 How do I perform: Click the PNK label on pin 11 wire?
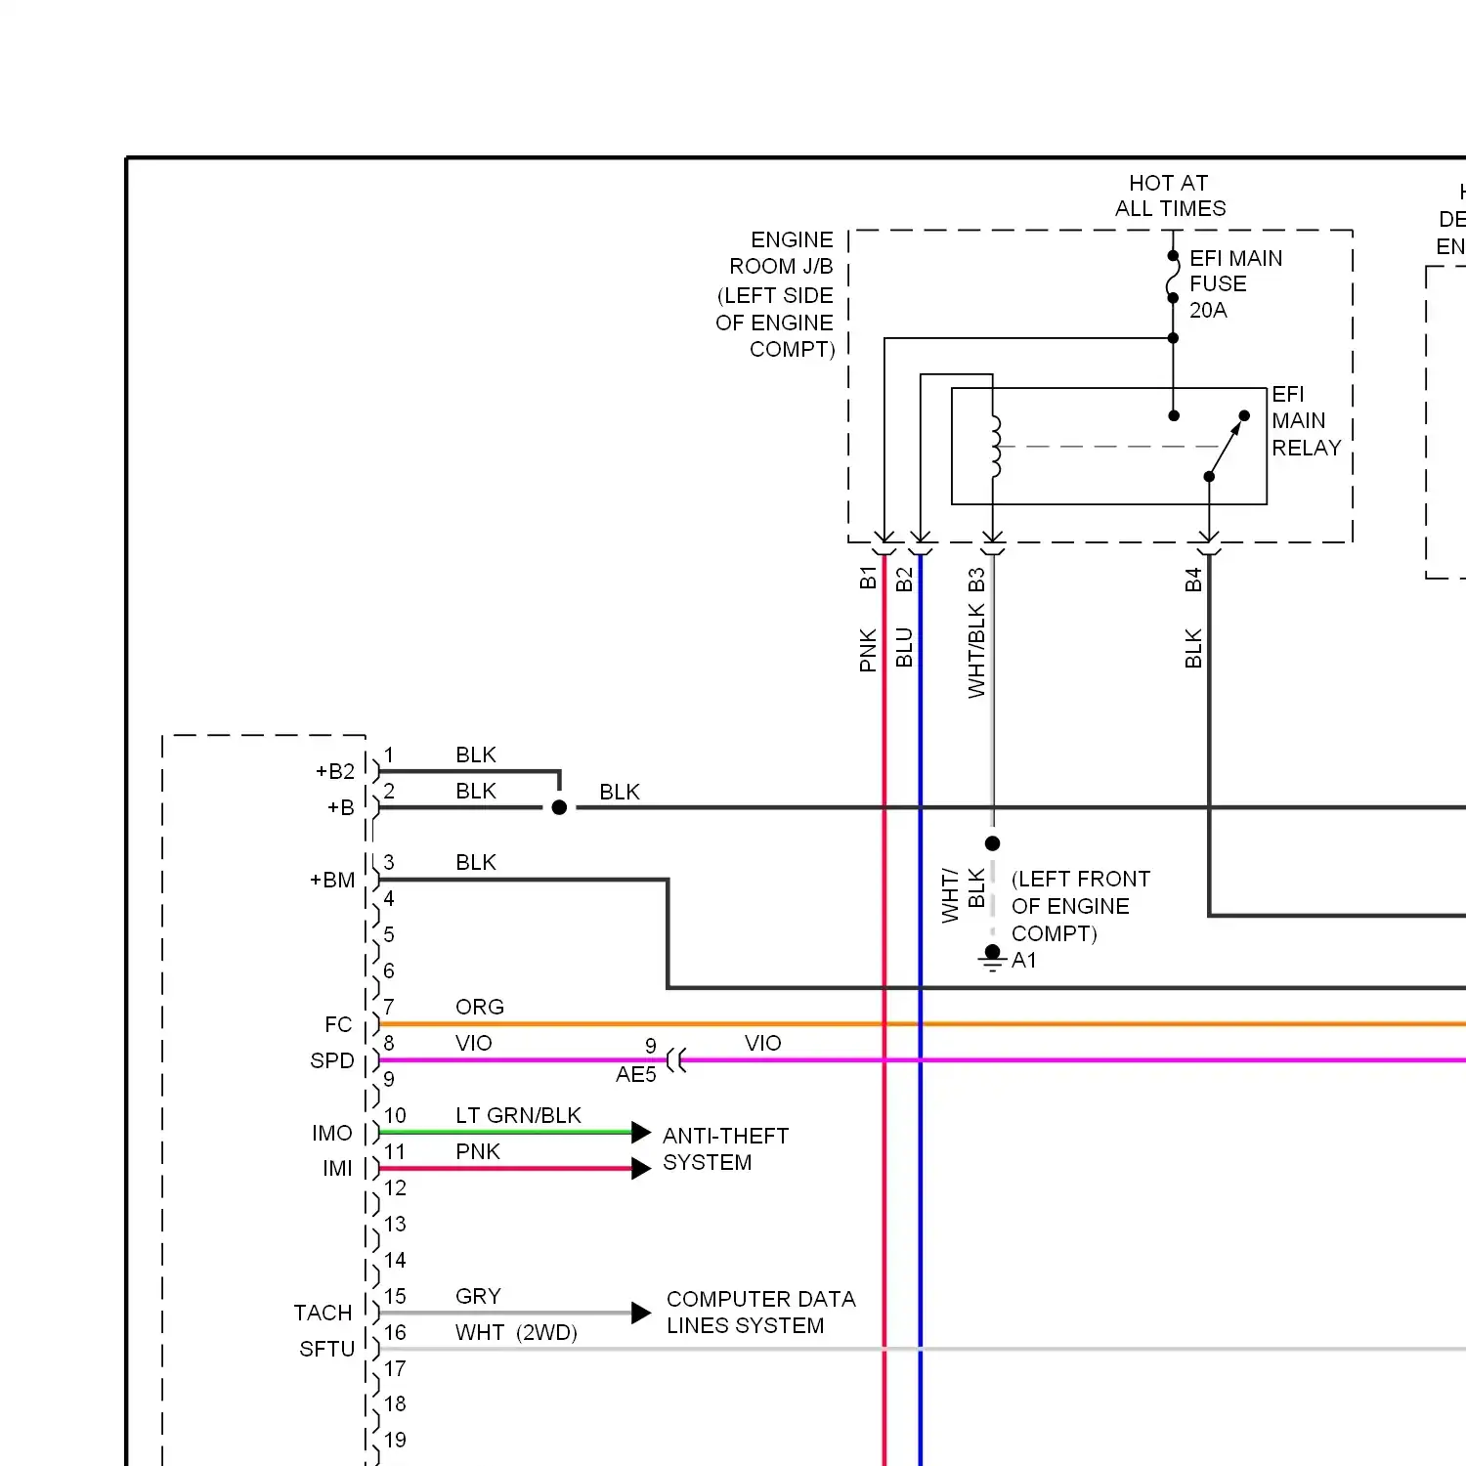click(478, 1151)
